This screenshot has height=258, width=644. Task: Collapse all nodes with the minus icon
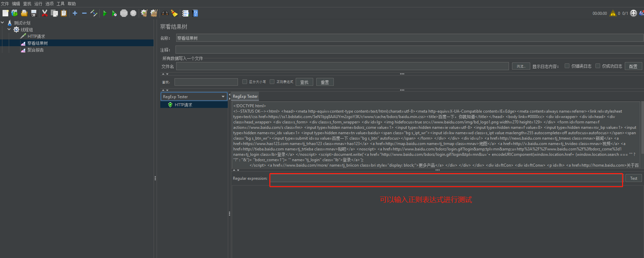click(x=84, y=13)
